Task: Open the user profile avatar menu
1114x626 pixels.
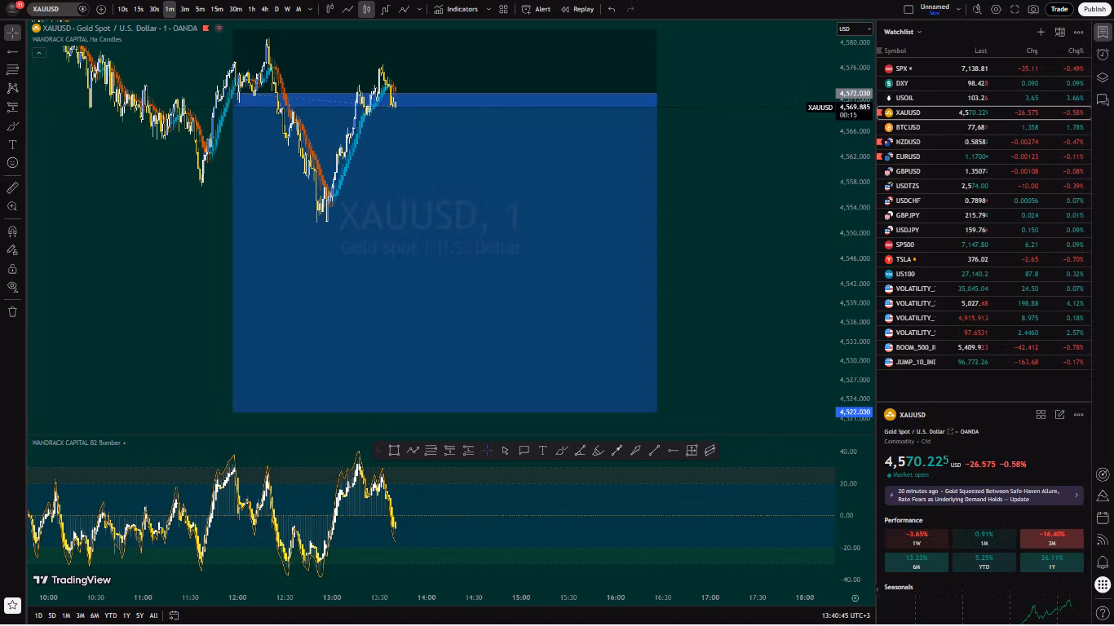Action: click(x=12, y=9)
